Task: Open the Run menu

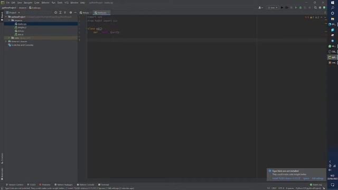Action: tap(53, 3)
